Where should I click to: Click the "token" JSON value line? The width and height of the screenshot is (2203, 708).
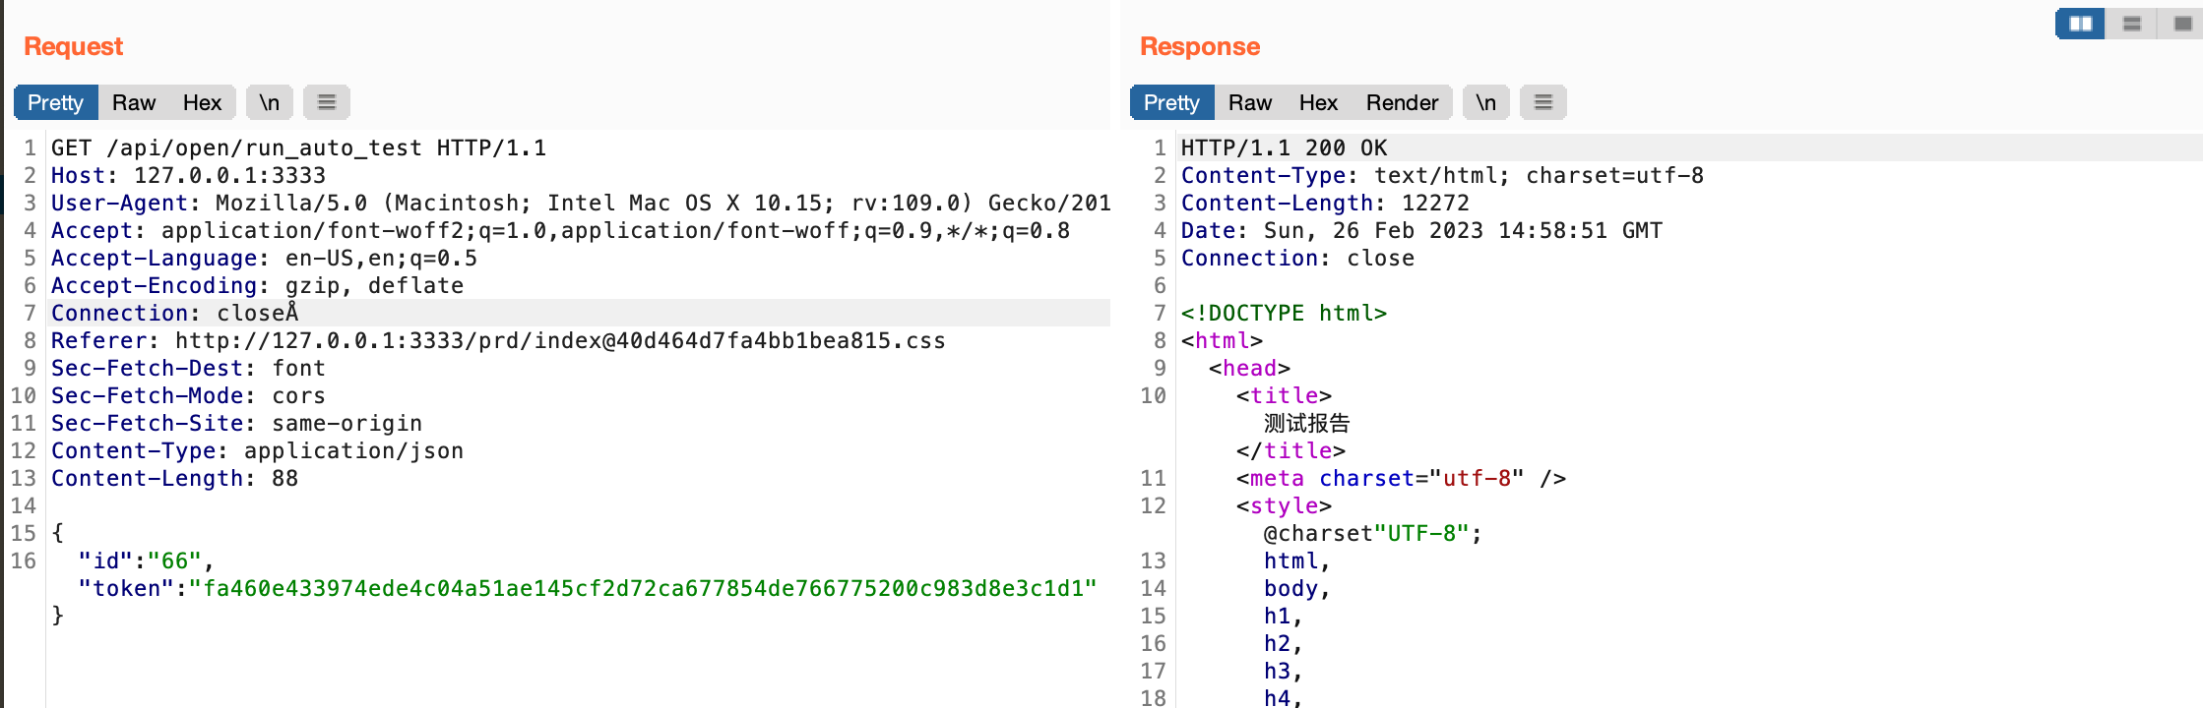(x=588, y=588)
